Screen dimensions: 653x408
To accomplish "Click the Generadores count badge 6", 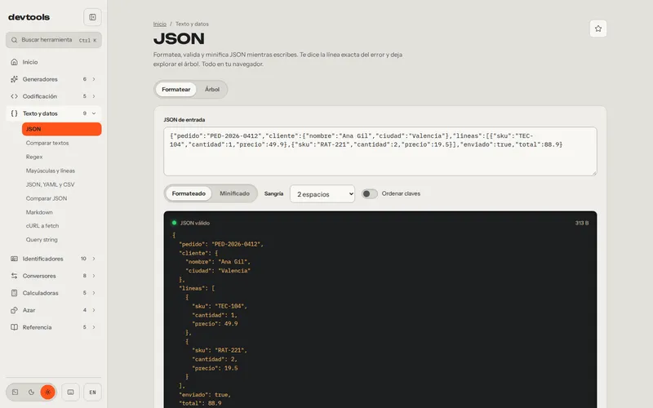I will click(x=85, y=79).
